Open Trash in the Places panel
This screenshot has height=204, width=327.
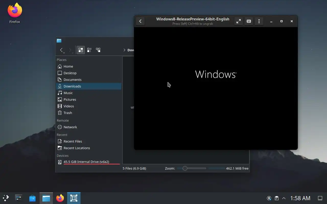pos(89,113)
